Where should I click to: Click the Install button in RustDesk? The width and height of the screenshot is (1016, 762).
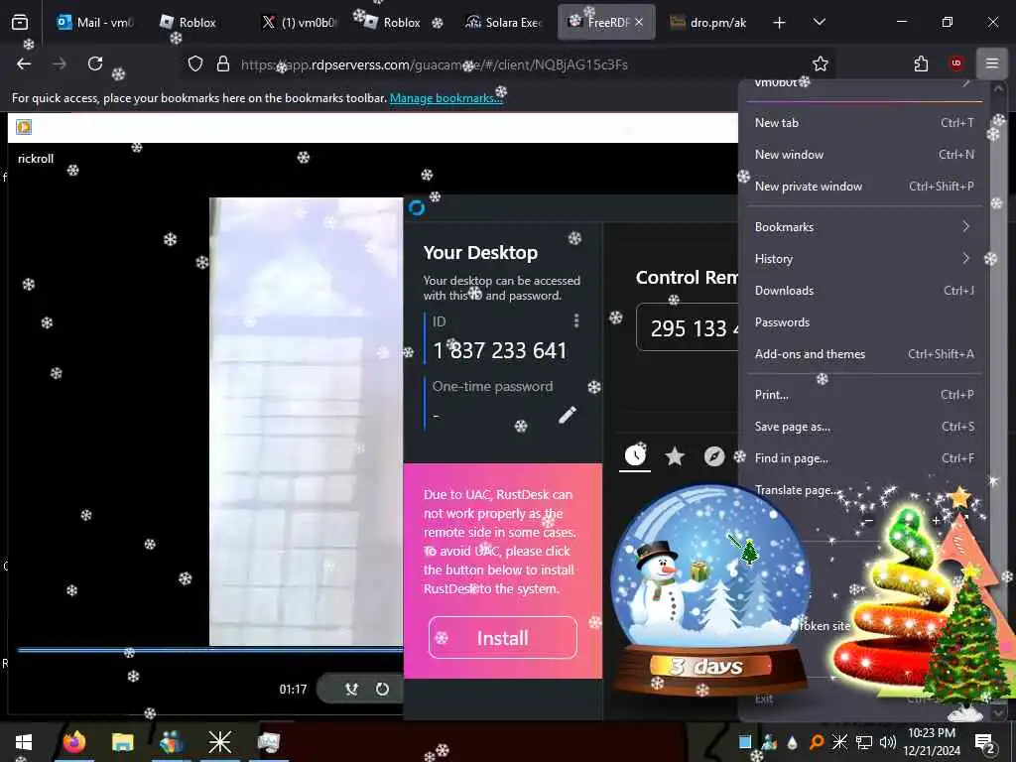click(503, 638)
